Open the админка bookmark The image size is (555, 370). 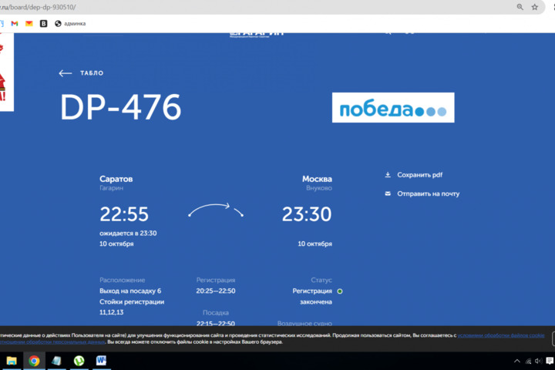coord(70,24)
